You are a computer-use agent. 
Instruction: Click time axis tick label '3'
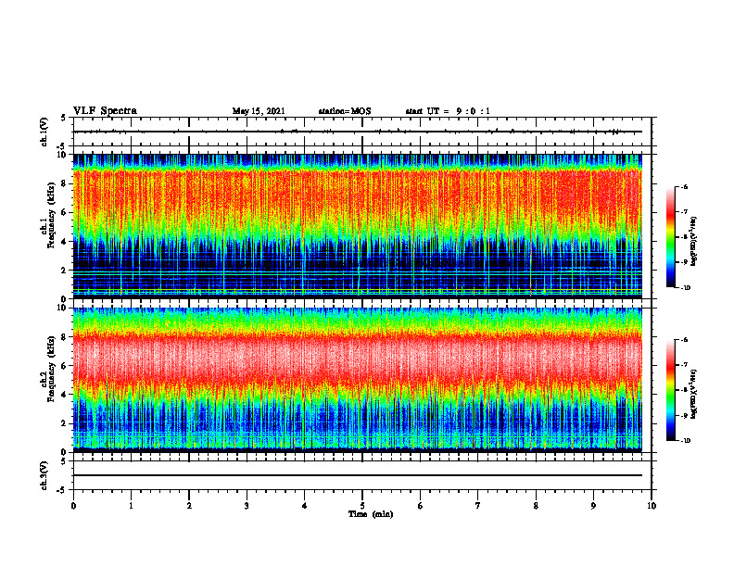[x=247, y=506]
